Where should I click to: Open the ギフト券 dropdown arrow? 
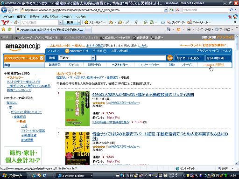[x=105, y=51]
